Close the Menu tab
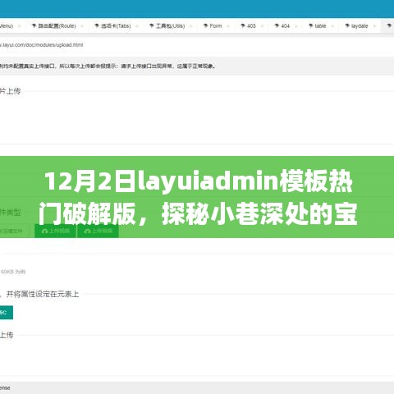394x394 pixels. pos(20,26)
